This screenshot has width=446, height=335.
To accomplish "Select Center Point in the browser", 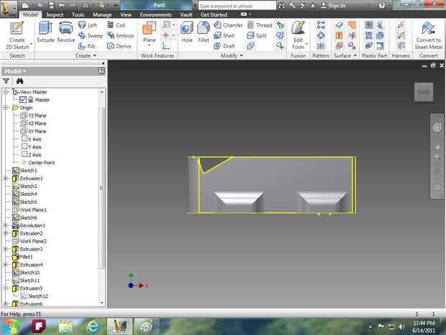I will [x=38, y=163].
